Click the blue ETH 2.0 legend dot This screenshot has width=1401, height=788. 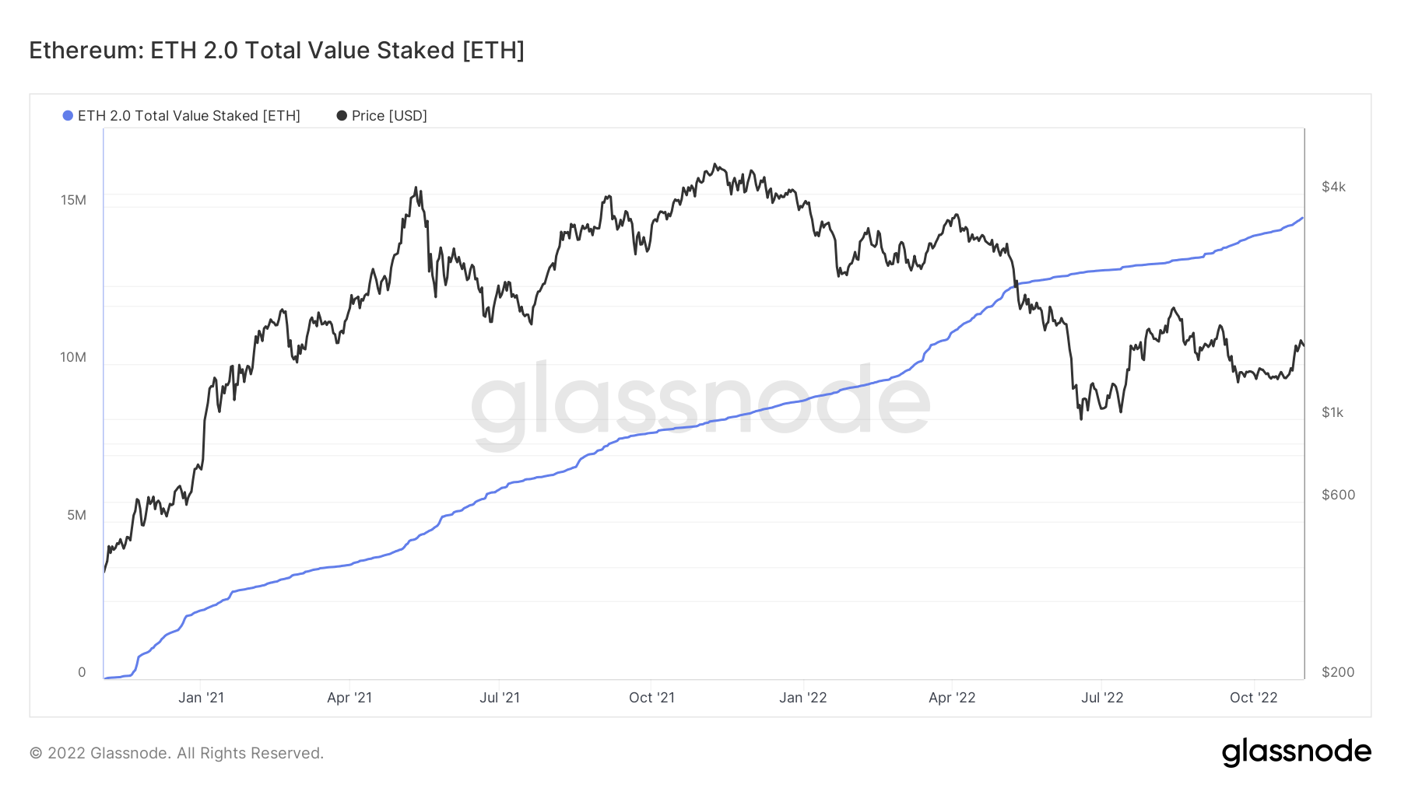click(68, 116)
